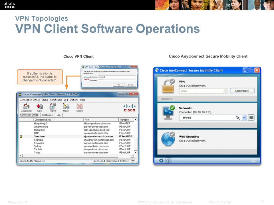Image resolution: width=274 pixels, height=205 pixels.
Task: Open the Log menu
Action: pyautogui.click(x=66, y=100)
